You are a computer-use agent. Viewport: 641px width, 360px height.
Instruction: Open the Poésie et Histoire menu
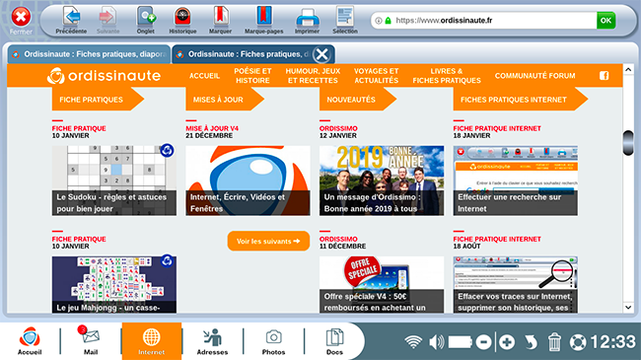point(252,76)
